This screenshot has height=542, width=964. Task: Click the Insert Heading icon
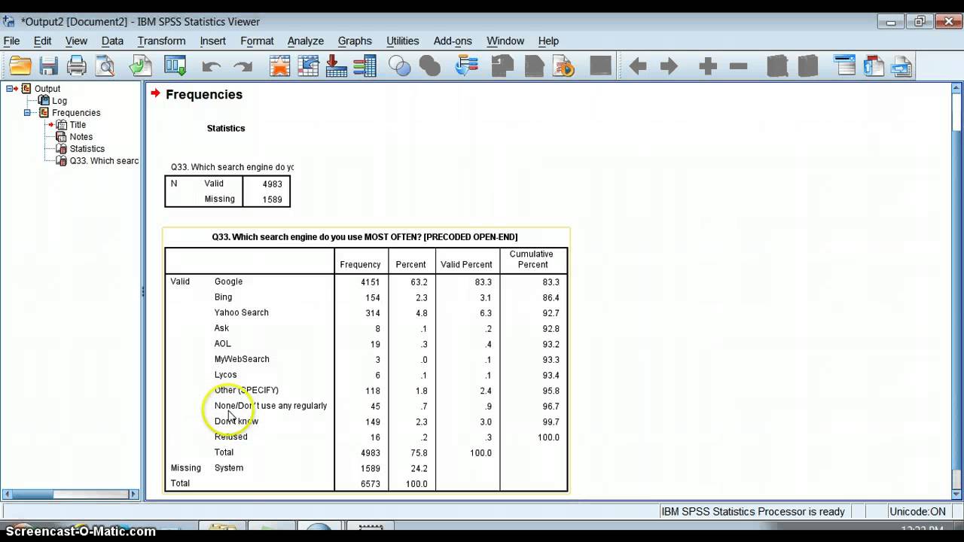(x=846, y=66)
